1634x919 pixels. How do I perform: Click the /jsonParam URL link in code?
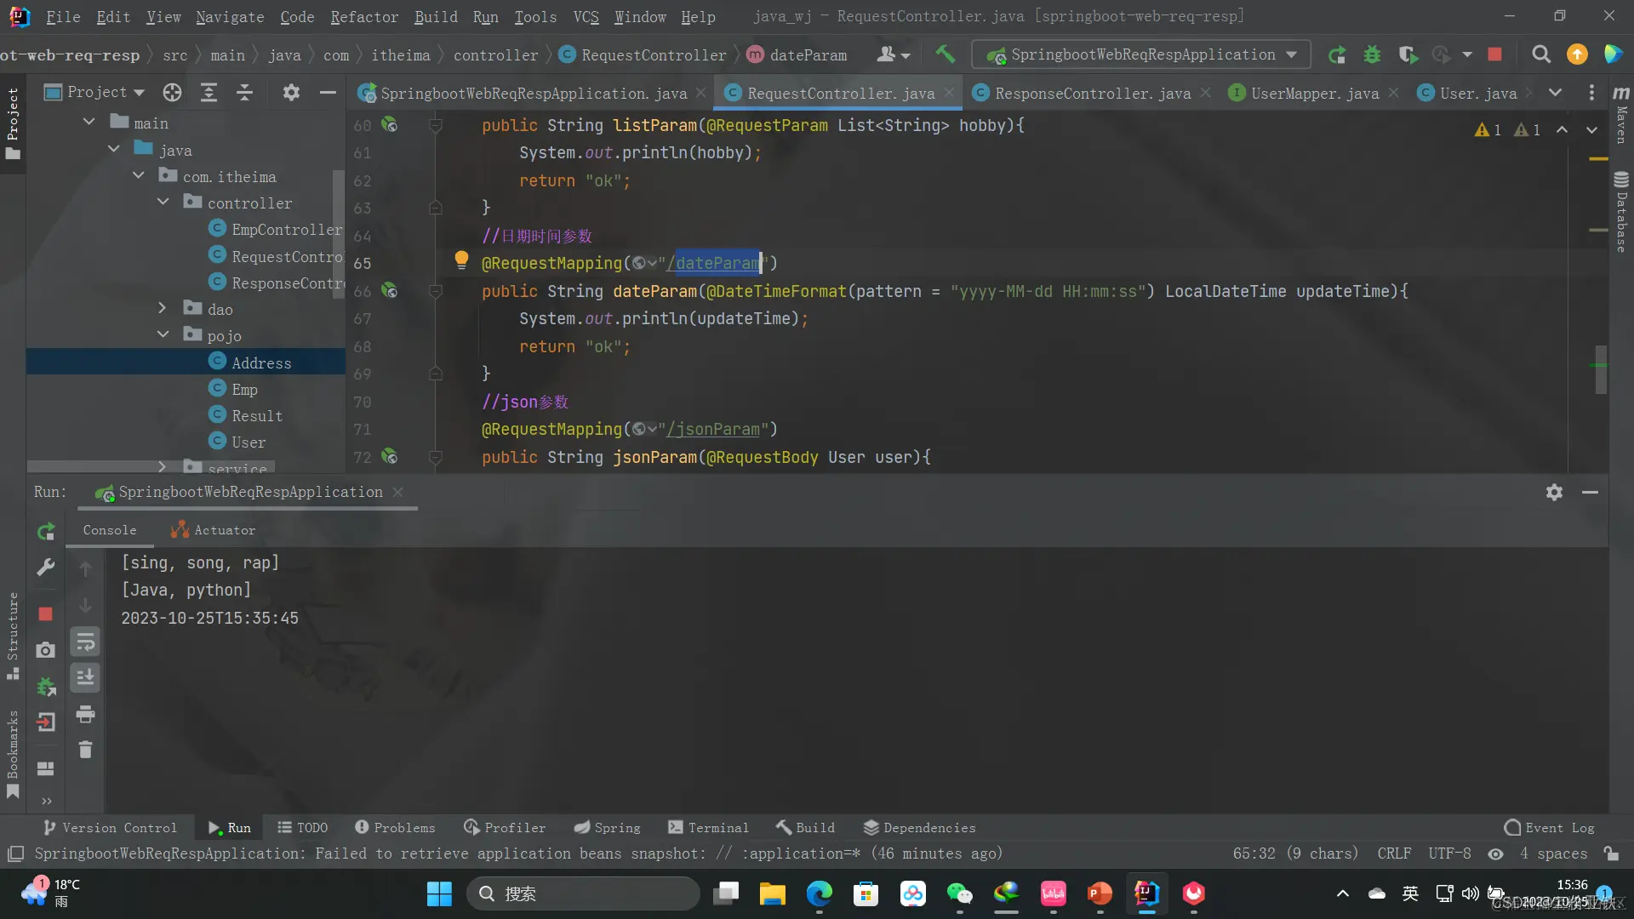[713, 430]
